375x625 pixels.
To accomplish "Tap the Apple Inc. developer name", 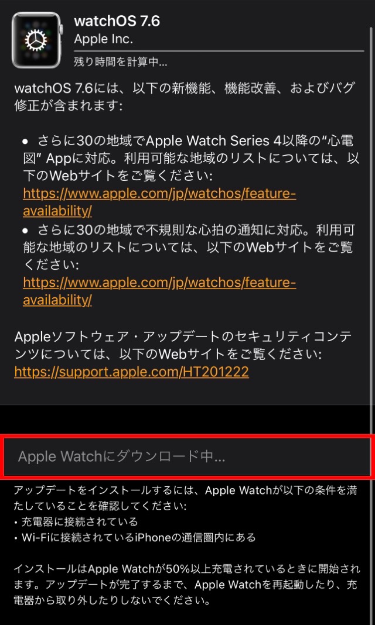I will click(103, 39).
